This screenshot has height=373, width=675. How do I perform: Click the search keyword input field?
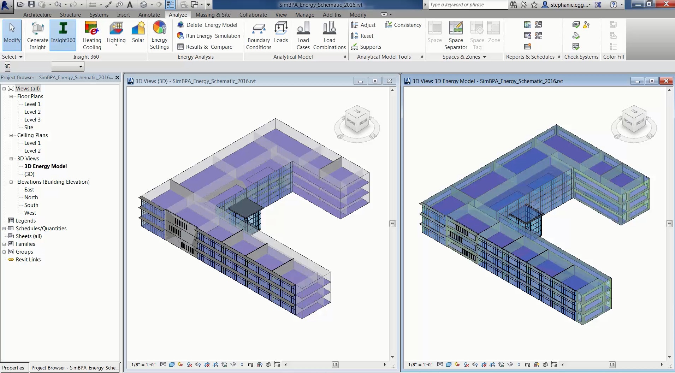pos(468,5)
